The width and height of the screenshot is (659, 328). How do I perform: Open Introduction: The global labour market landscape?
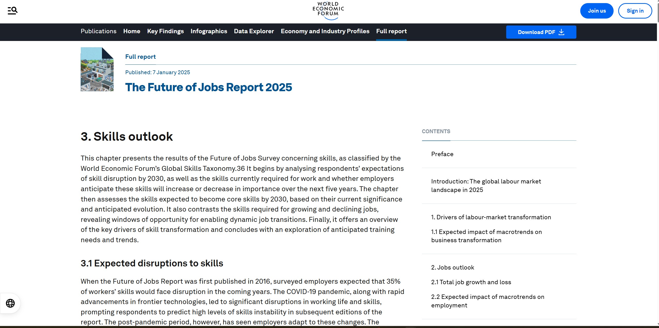pyautogui.click(x=486, y=186)
